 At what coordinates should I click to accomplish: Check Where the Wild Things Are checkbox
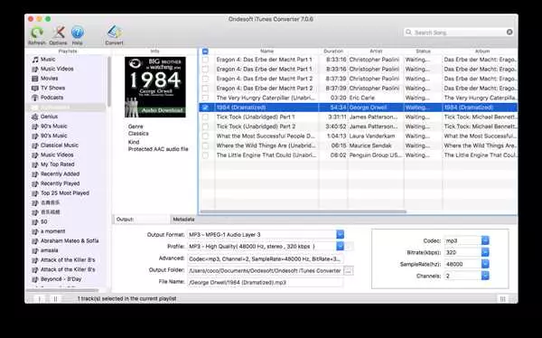point(205,146)
